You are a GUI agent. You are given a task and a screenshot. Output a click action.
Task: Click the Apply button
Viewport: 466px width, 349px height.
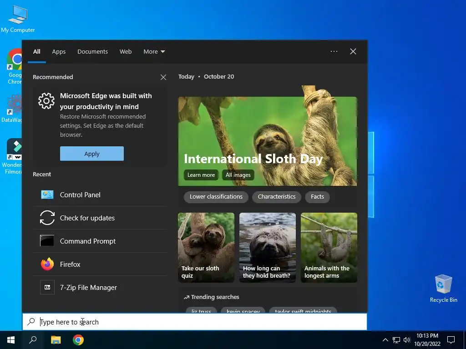click(x=92, y=154)
